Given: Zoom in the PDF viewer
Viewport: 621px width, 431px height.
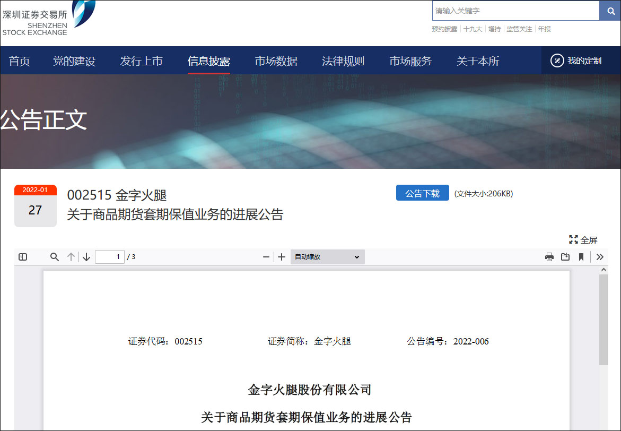Looking at the screenshot, I should [x=282, y=257].
